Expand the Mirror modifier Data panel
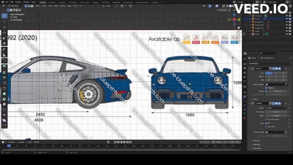Screen dimensions: 293x165 (x=255, y=99)
